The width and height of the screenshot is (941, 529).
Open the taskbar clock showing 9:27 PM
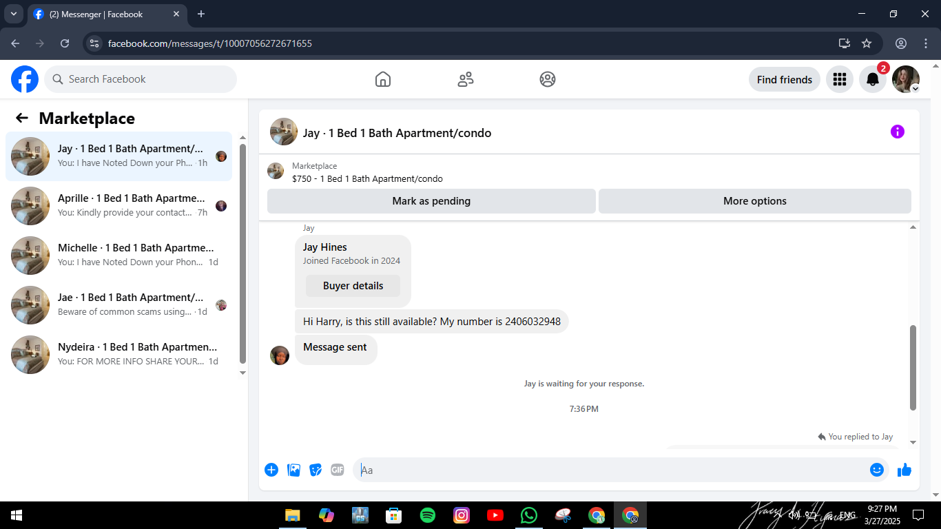point(882,515)
